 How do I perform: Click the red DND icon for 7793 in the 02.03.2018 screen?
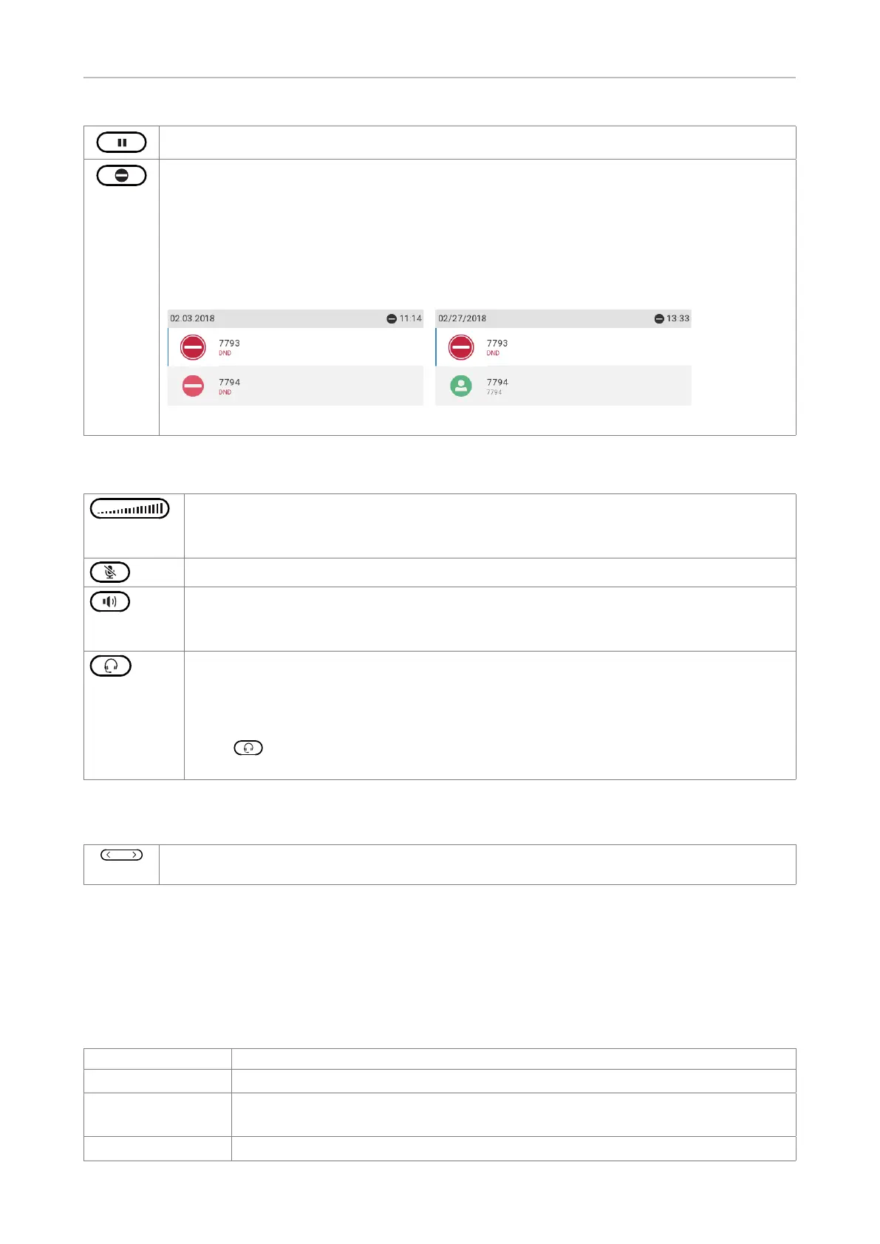tap(193, 347)
